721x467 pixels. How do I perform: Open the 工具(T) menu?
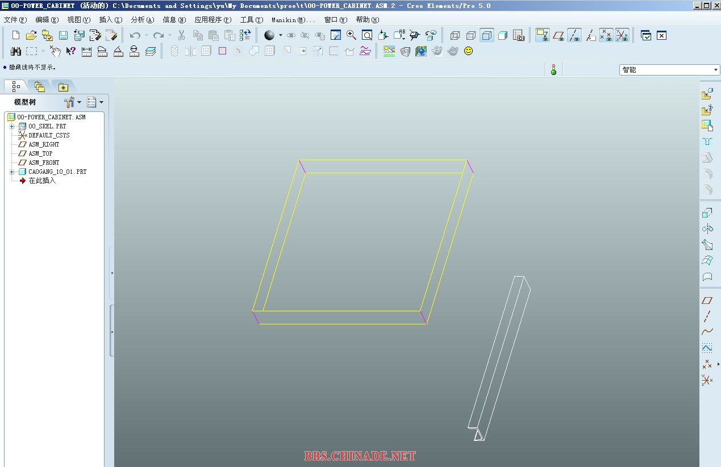pos(251,20)
